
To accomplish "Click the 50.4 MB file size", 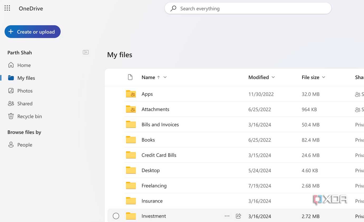I will tap(310, 124).
